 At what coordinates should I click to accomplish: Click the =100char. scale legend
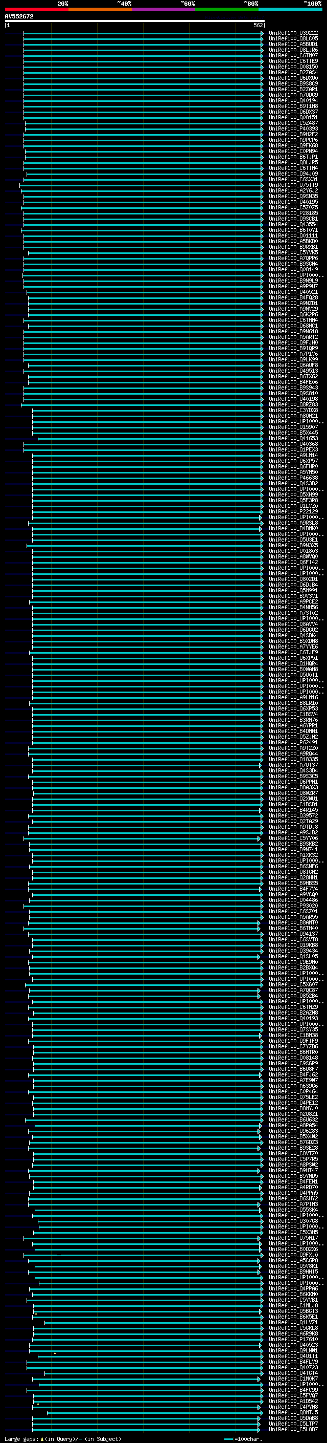(x=243, y=1438)
